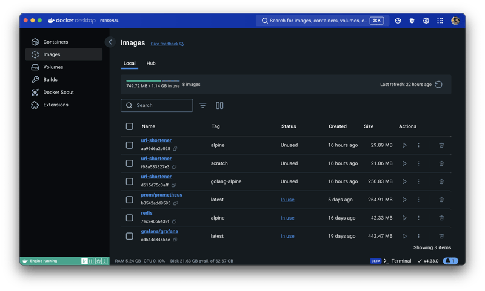
Task: Delete the grafana/grafana image
Action: pyautogui.click(x=441, y=236)
